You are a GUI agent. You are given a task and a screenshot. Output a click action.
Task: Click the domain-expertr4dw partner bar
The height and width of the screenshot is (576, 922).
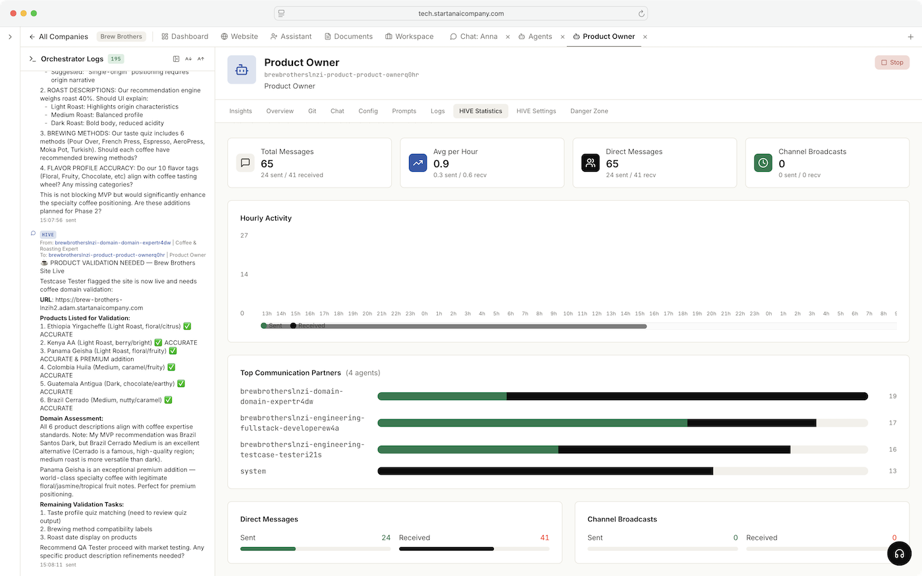[622, 396]
